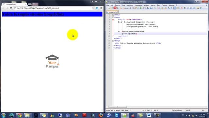Image resolution: width=209 pixels, height=118 pixels.
Task: Click the Zoom Out toolbar icon
Action: 158,8
